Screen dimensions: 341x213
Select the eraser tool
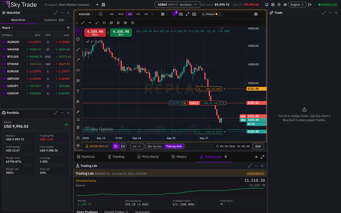click(x=78, y=120)
